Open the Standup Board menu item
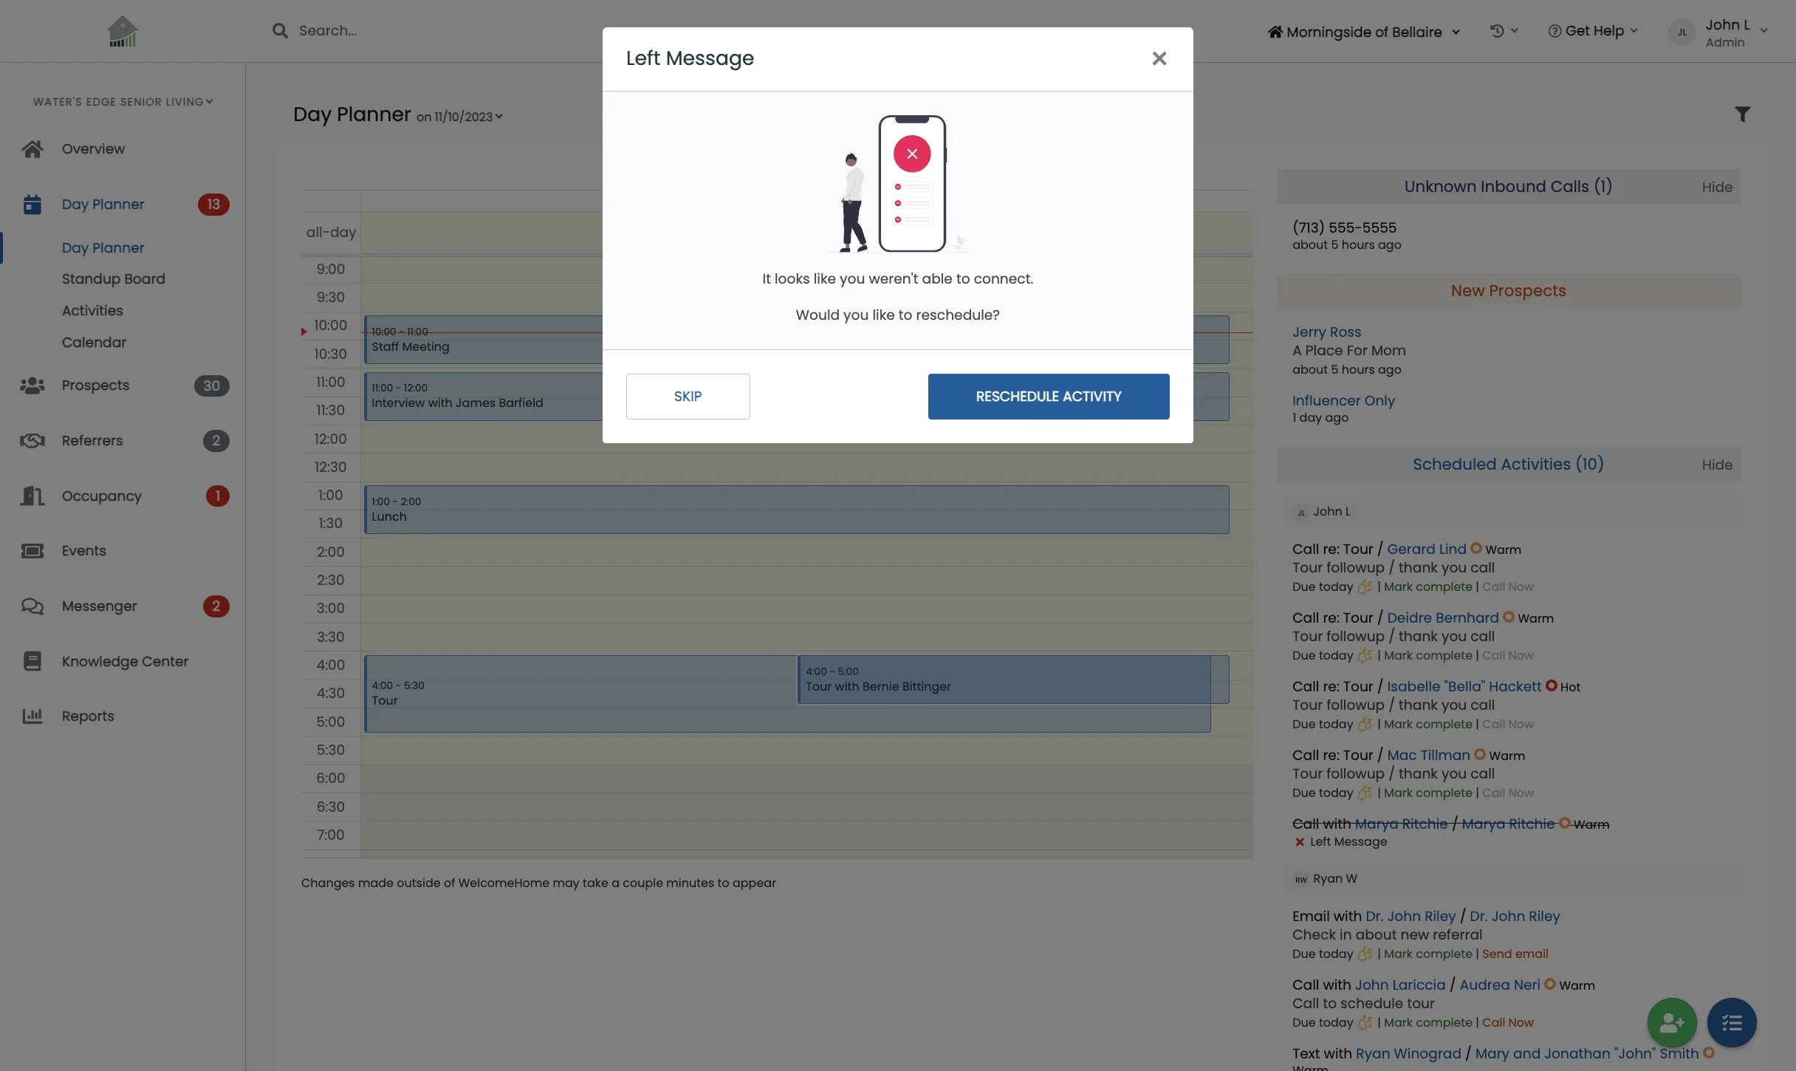 [113, 279]
